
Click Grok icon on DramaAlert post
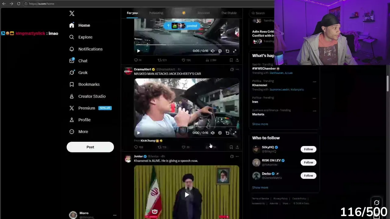click(232, 69)
